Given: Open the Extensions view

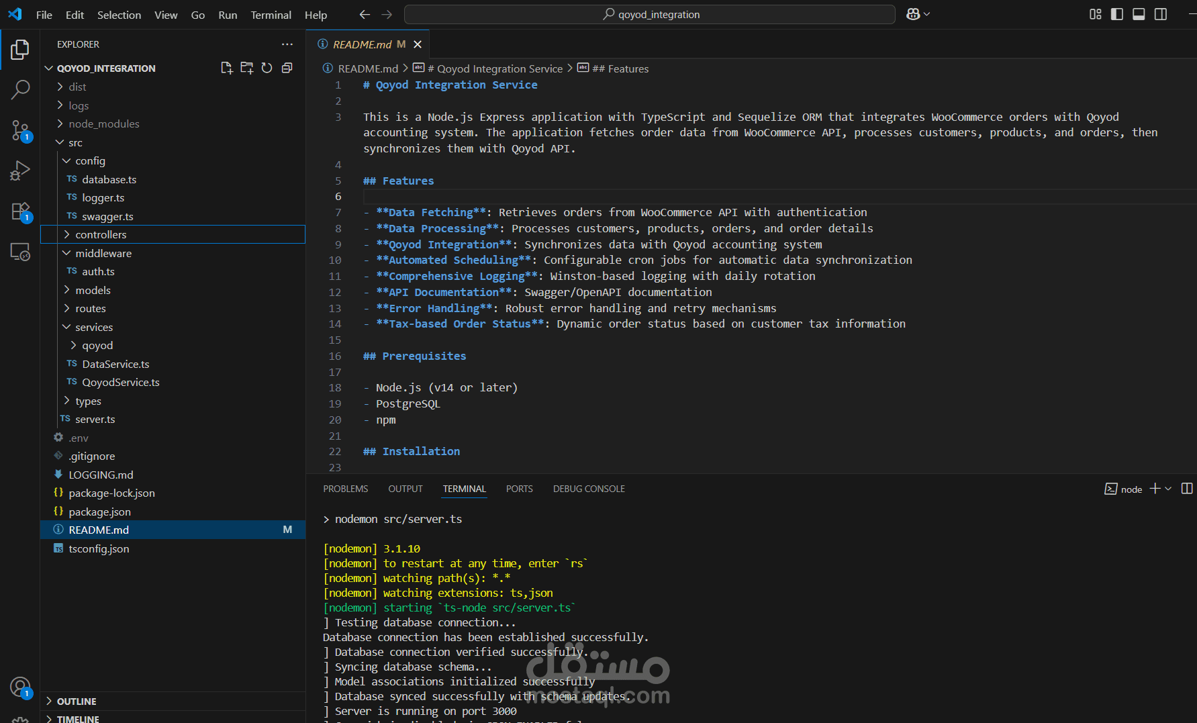Looking at the screenshot, I should 20,211.
